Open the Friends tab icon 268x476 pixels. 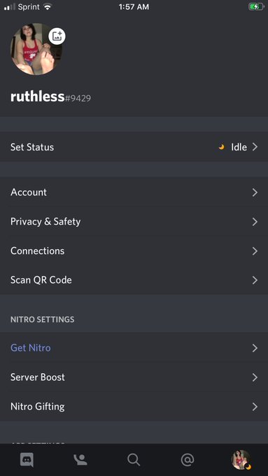click(x=80, y=460)
